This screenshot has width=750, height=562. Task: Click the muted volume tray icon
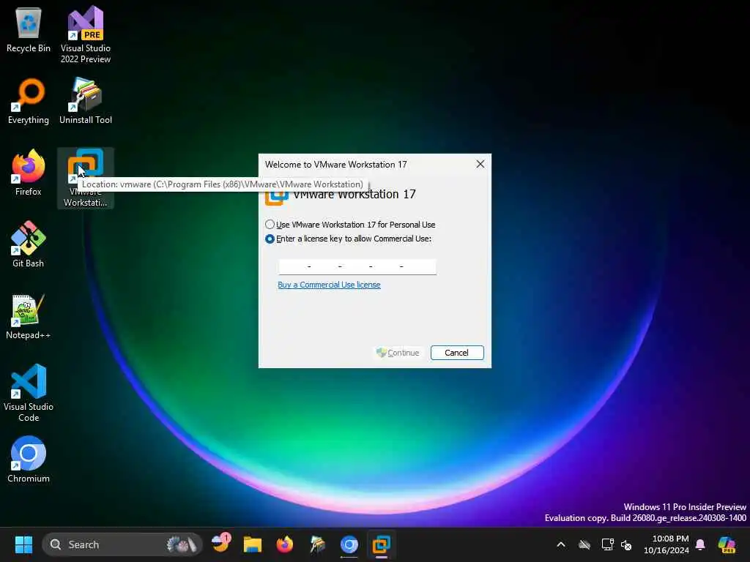pos(626,544)
